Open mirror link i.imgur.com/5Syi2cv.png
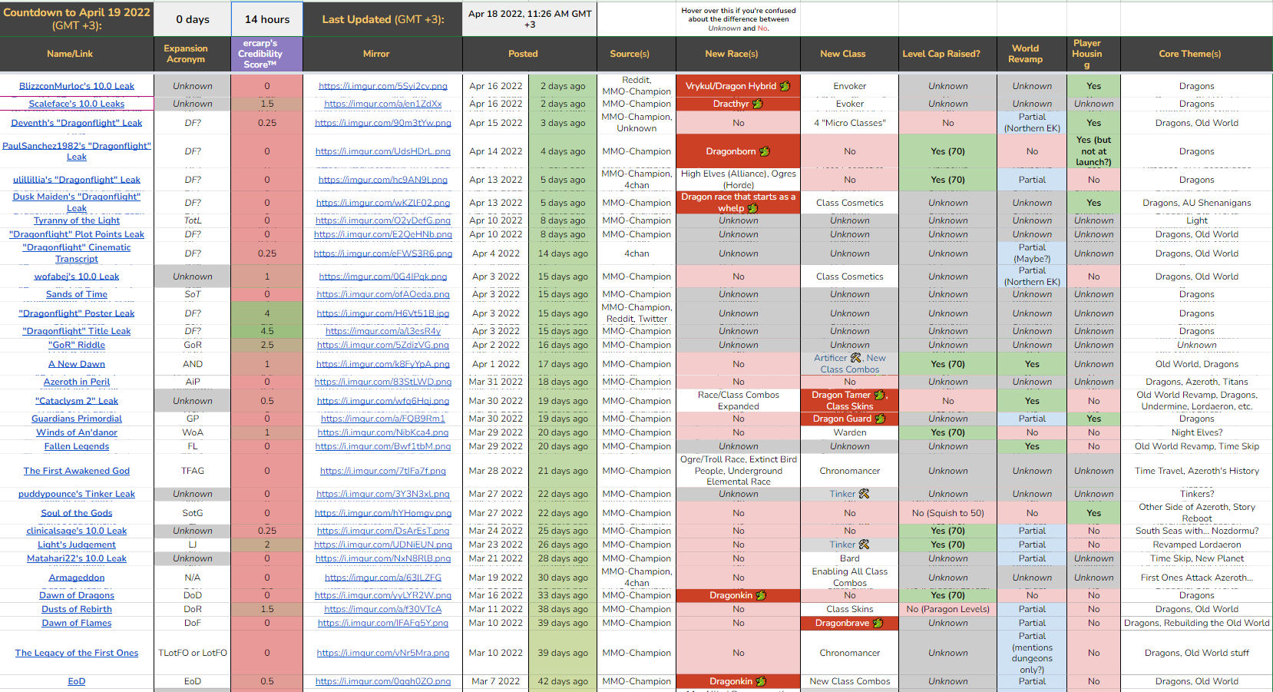The width and height of the screenshot is (1273, 692). point(383,86)
